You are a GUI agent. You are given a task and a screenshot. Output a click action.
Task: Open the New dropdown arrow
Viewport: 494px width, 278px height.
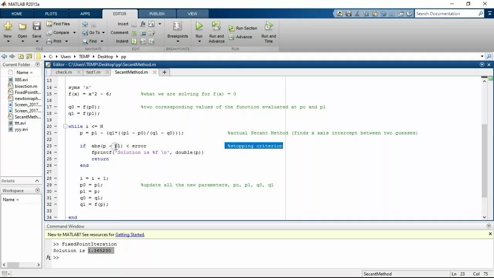tap(8, 41)
